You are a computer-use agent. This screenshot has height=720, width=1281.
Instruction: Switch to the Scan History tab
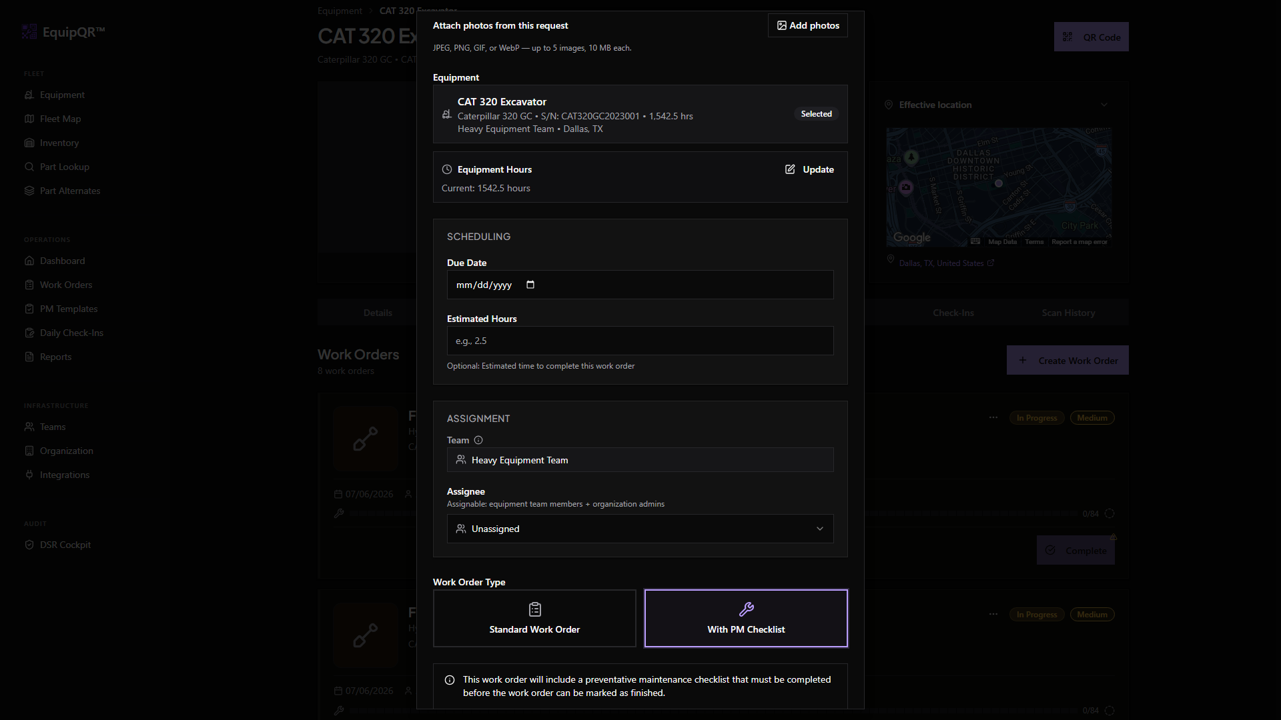tap(1068, 313)
